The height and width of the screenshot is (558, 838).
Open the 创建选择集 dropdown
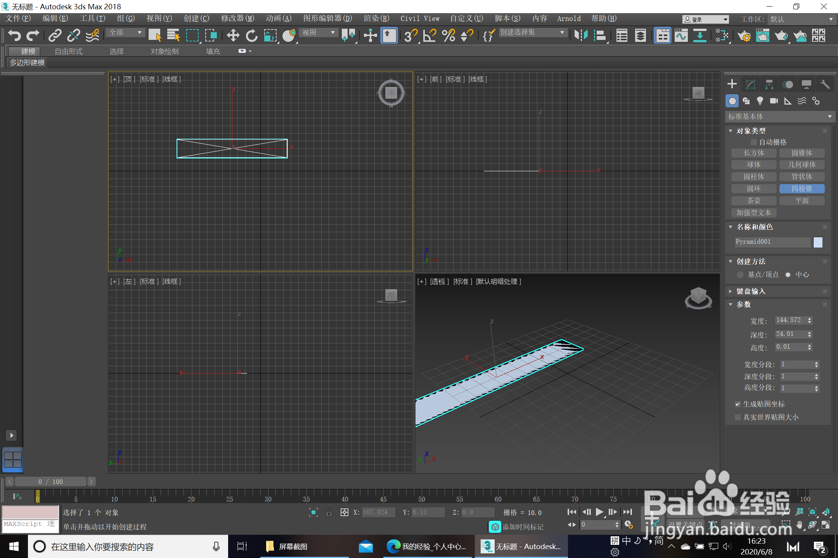532,33
